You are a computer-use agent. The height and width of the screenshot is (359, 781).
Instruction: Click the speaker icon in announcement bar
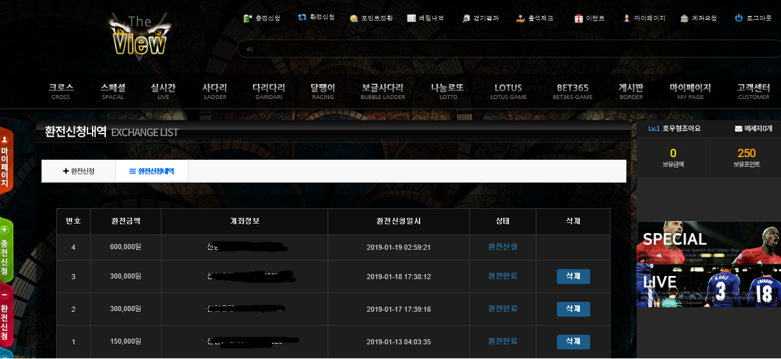click(x=249, y=49)
